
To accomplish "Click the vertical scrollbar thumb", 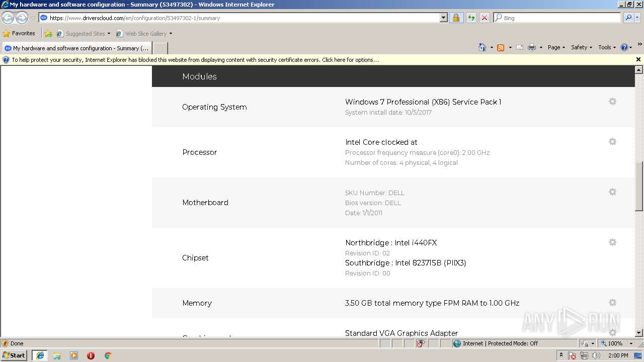I will pos(639,186).
